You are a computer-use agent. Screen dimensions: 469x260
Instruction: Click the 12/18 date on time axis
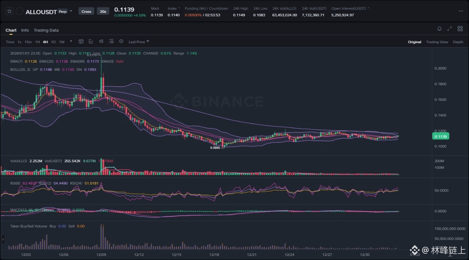click(x=214, y=255)
